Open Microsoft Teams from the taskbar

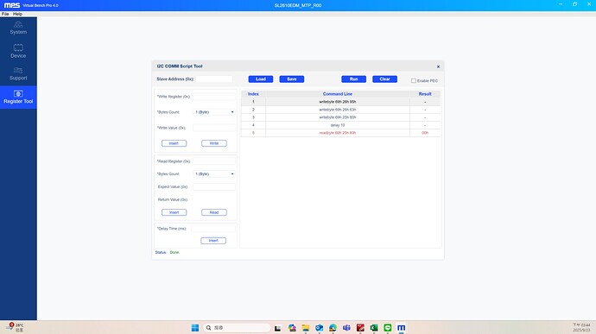346,328
